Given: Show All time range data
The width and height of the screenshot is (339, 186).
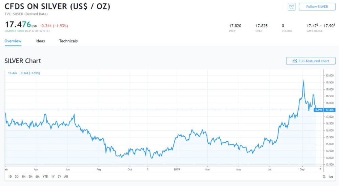Looking at the screenshot, I should [66, 177].
